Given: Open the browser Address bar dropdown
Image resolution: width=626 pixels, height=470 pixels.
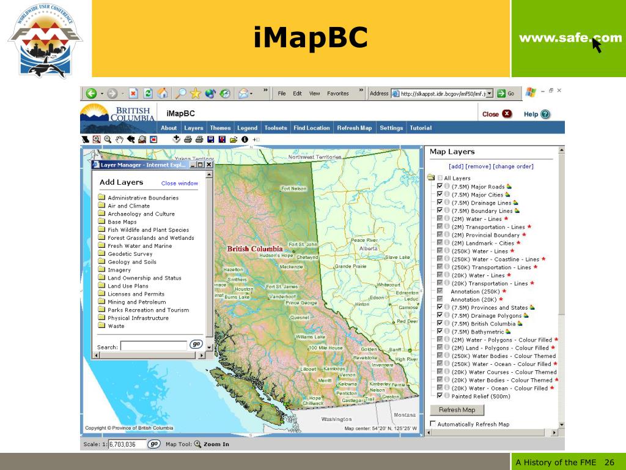Looking at the screenshot, I should click(x=490, y=94).
